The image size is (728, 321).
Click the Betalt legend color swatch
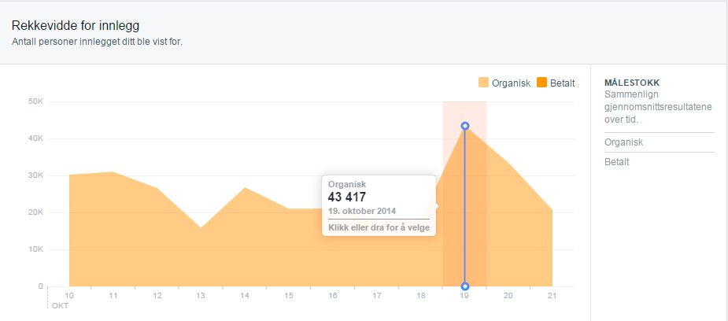(541, 83)
